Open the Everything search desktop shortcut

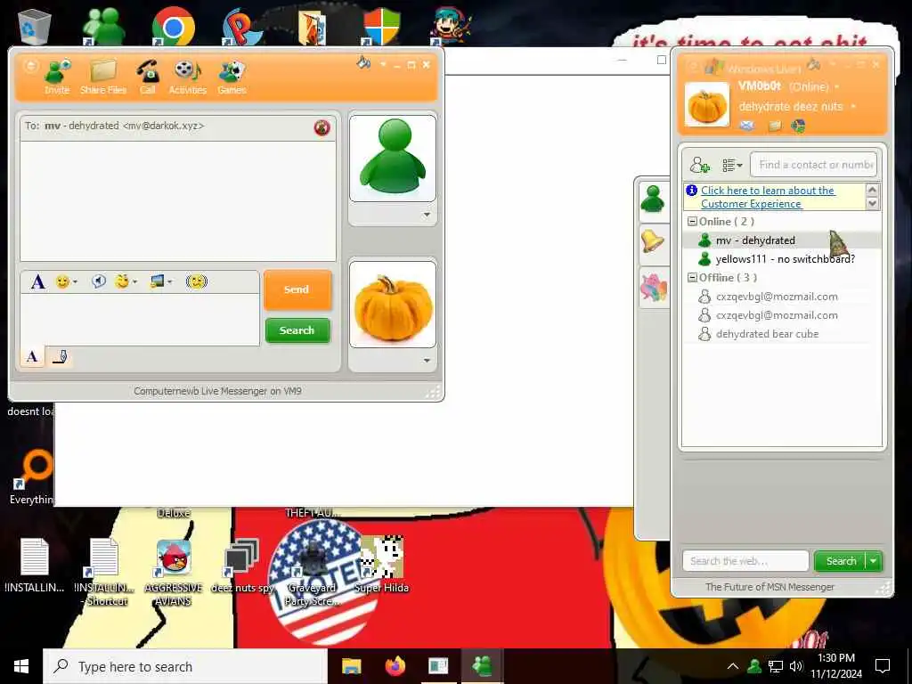click(x=32, y=477)
